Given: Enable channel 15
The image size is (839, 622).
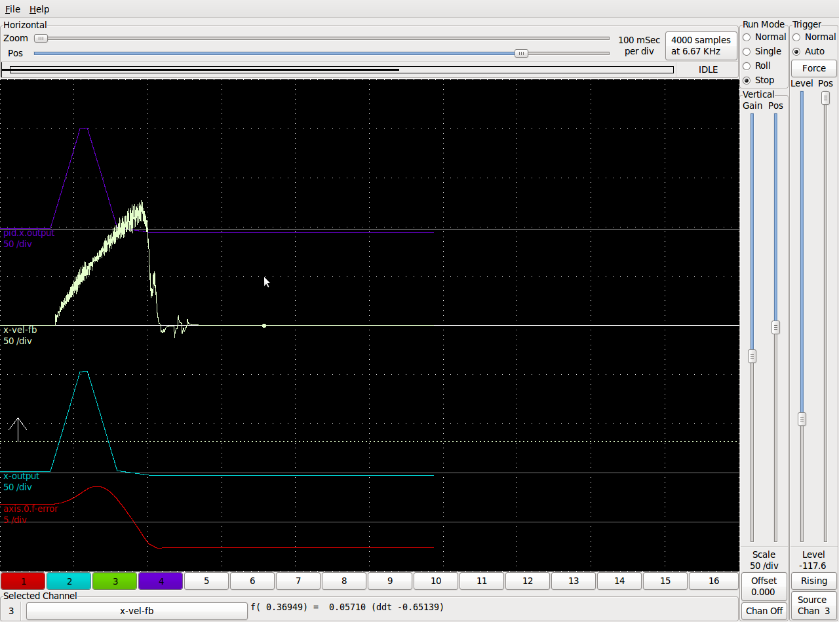Looking at the screenshot, I should tap(665, 581).
